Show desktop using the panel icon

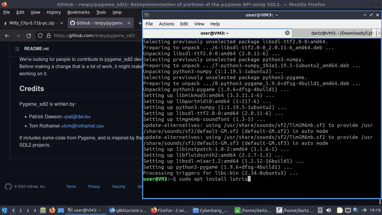61,210
